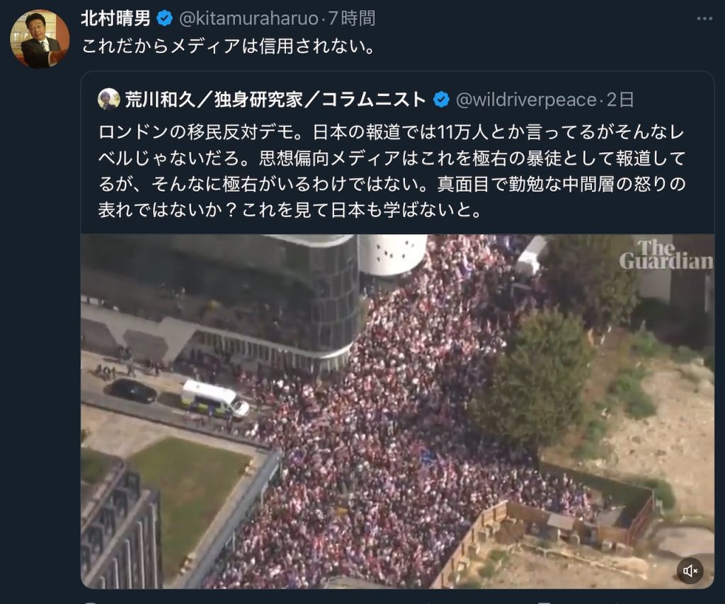725x604 pixels.
Task: Click the verified badge next to 北村晴男
Action: click(x=164, y=18)
